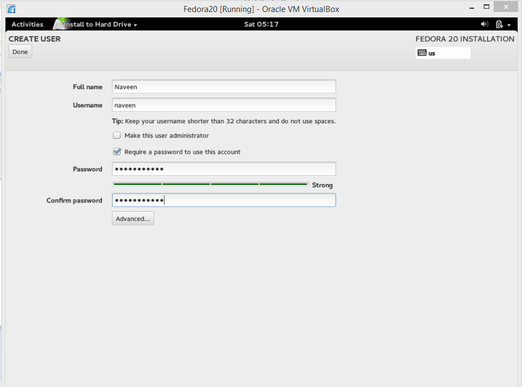Click the volume speaker icon
522x387 pixels.
(x=484, y=24)
